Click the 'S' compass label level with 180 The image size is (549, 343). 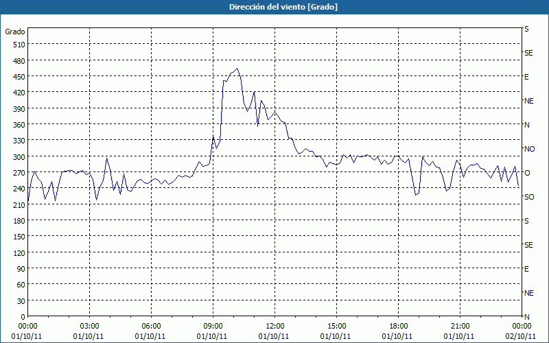click(x=526, y=221)
